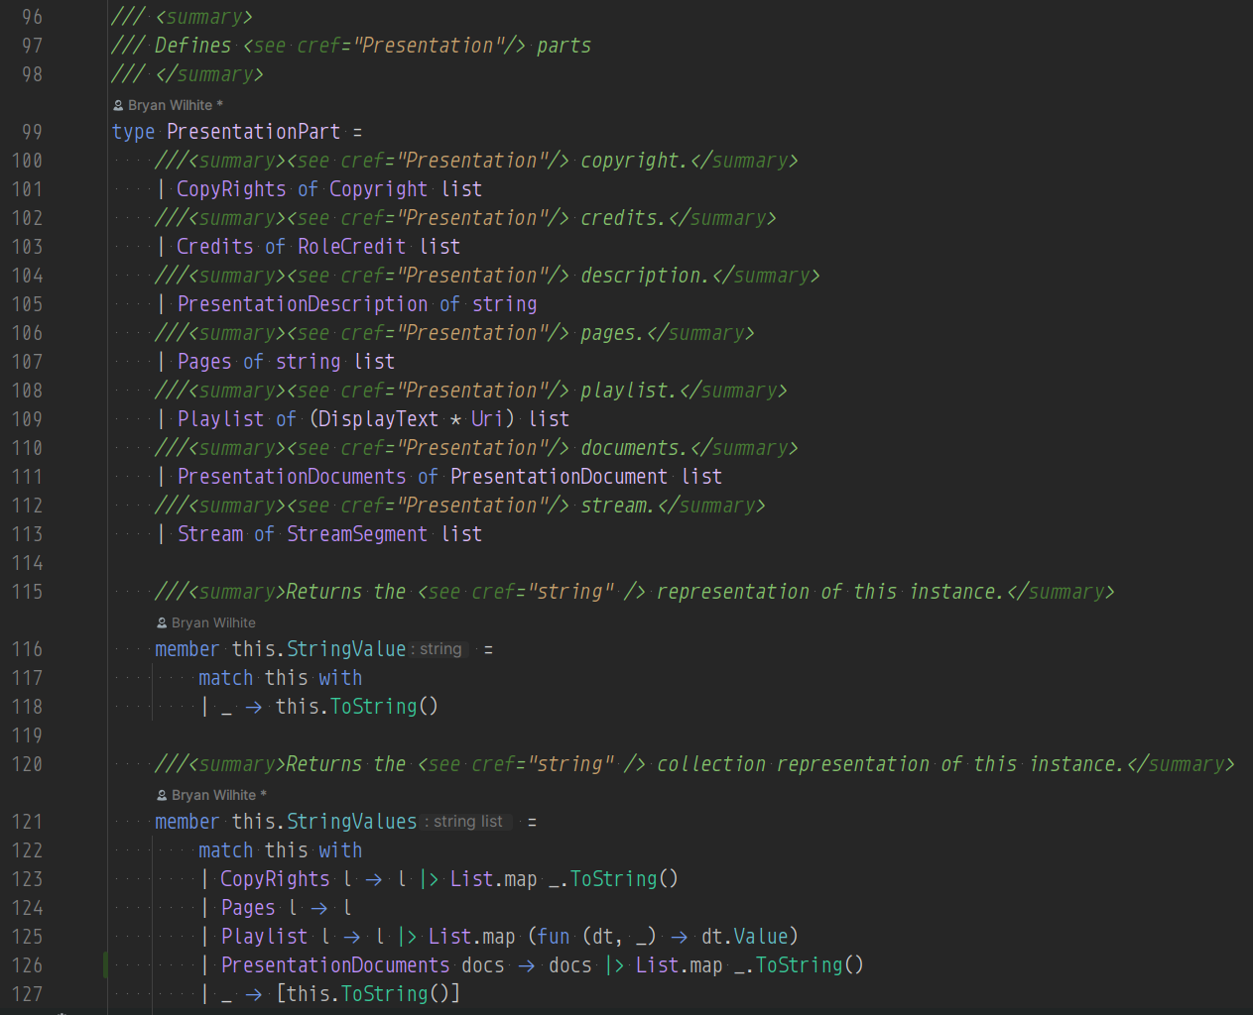Click 'Defines' in the summary comment line 97
Image resolution: width=1253 pixels, height=1015 pixels.
coord(192,46)
